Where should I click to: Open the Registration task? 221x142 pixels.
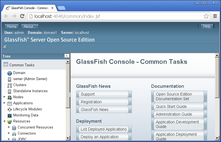pyautogui.click(x=104, y=102)
